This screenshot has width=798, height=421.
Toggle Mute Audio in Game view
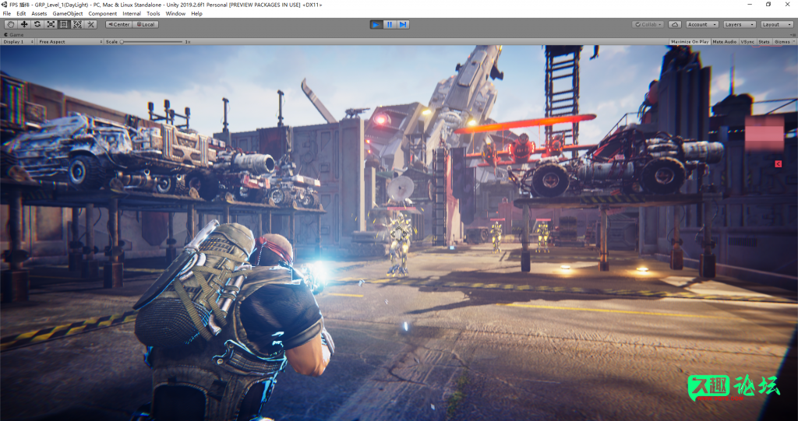coord(724,41)
